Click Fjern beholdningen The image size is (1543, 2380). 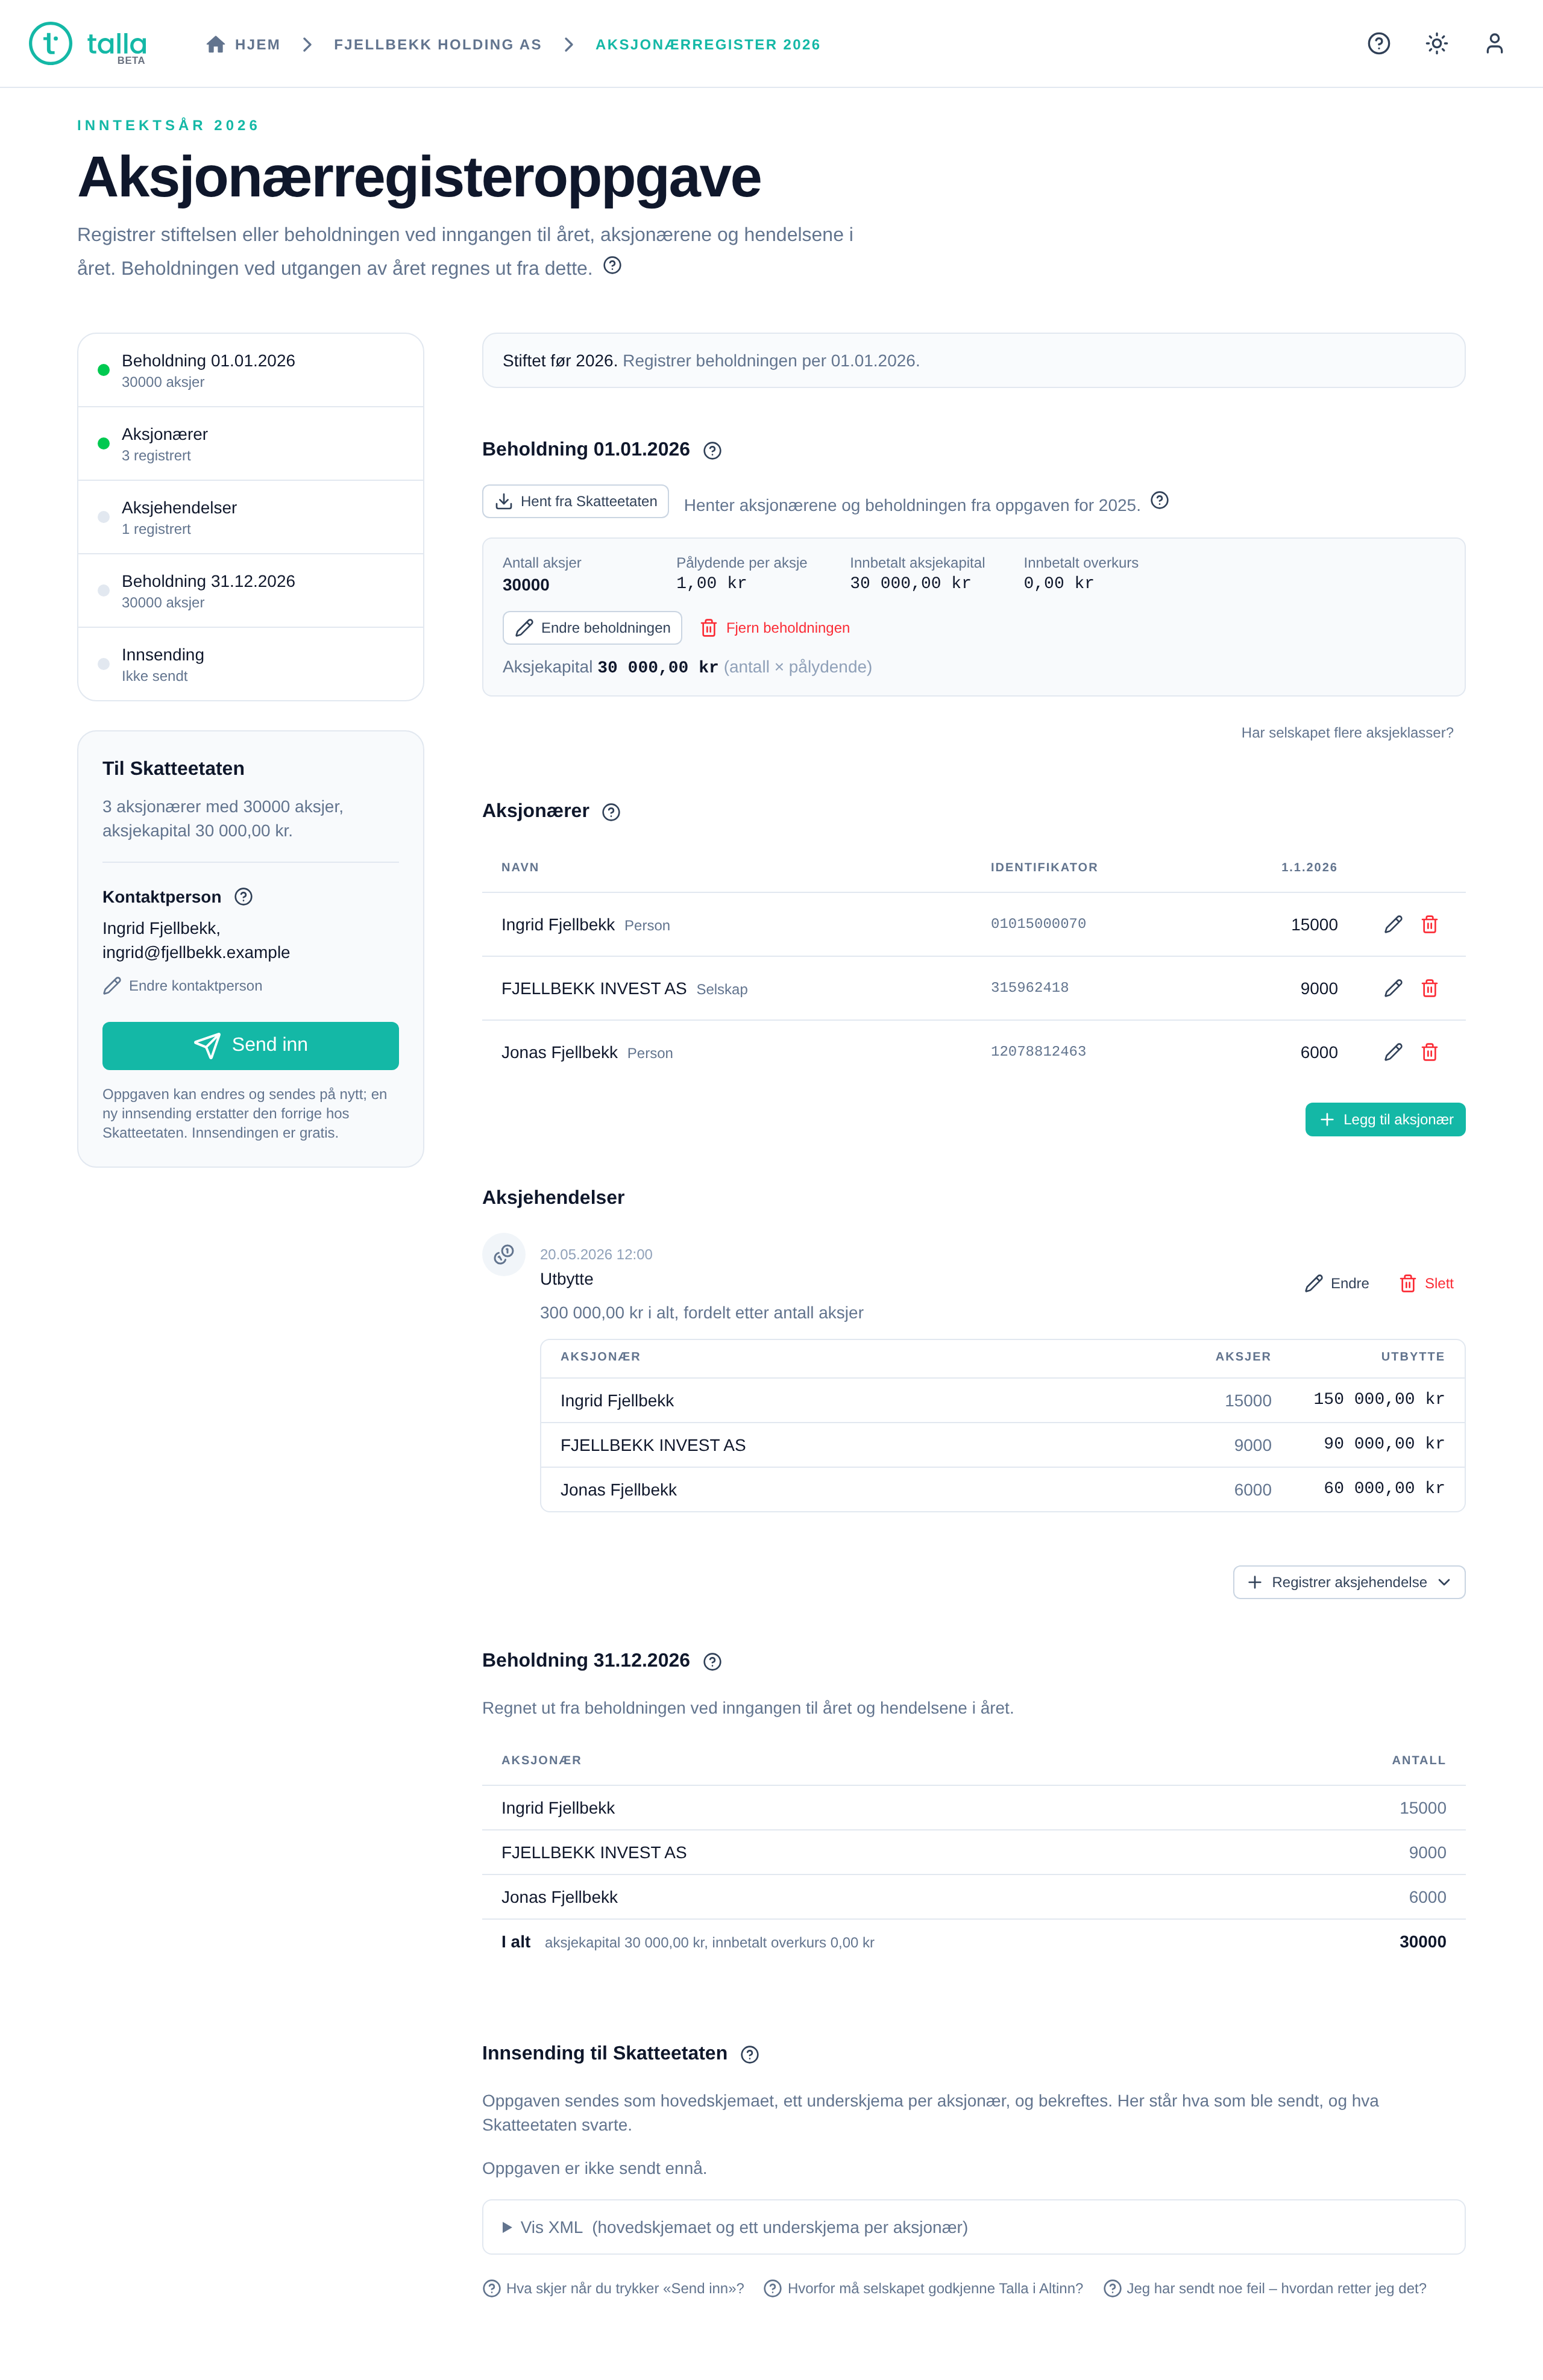tap(776, 628)
